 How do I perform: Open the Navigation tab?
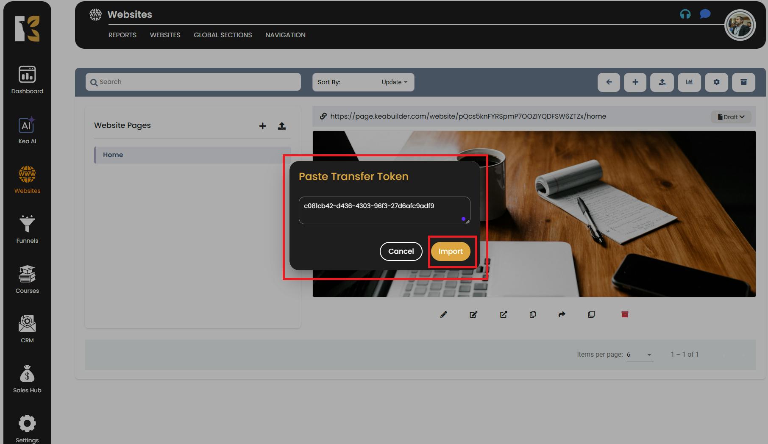click(x=285, y=35)
